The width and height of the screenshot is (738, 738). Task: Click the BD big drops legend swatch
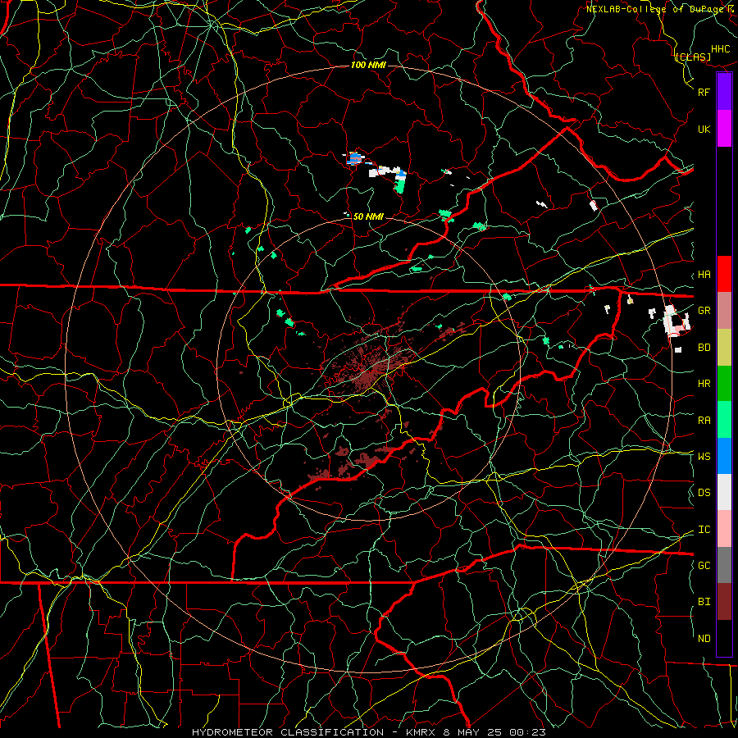click(724, 347)
